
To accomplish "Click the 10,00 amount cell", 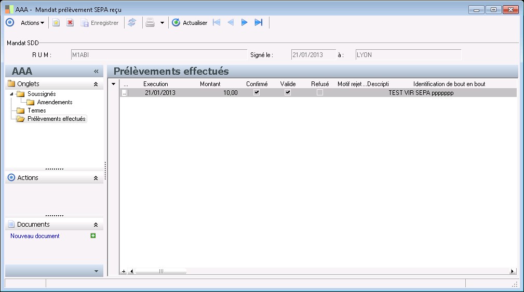I will tap(230, 93).
